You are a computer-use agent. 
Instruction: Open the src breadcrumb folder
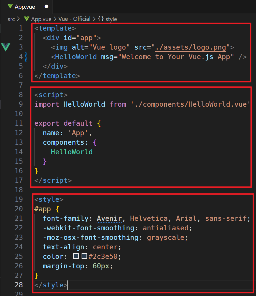tap(11, 19)
